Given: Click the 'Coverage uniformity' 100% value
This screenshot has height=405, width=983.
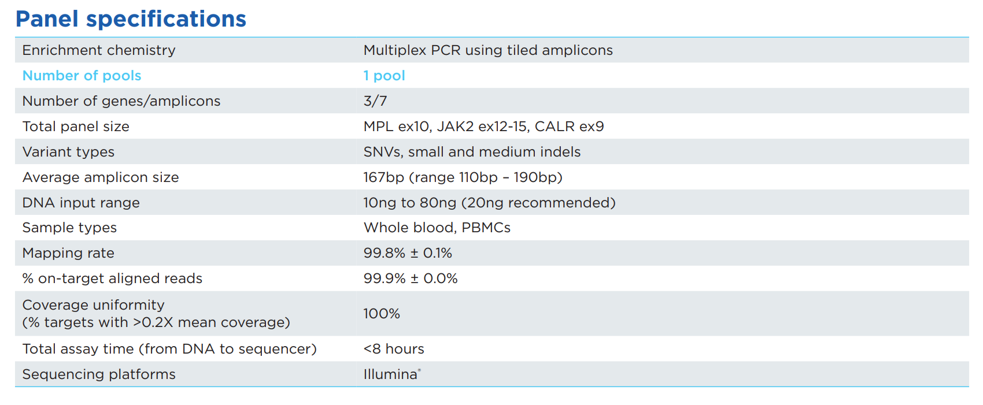Looking at the screenshot, I should coord(382,314).
